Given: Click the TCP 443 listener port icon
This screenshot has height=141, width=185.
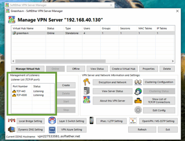Looking at the screenshot, I should click(x=14, y=91).
